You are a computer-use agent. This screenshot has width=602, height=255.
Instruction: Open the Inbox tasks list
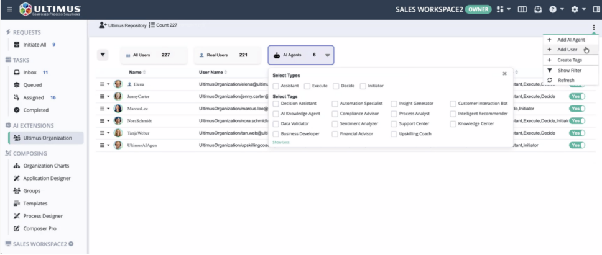point(30,73)
